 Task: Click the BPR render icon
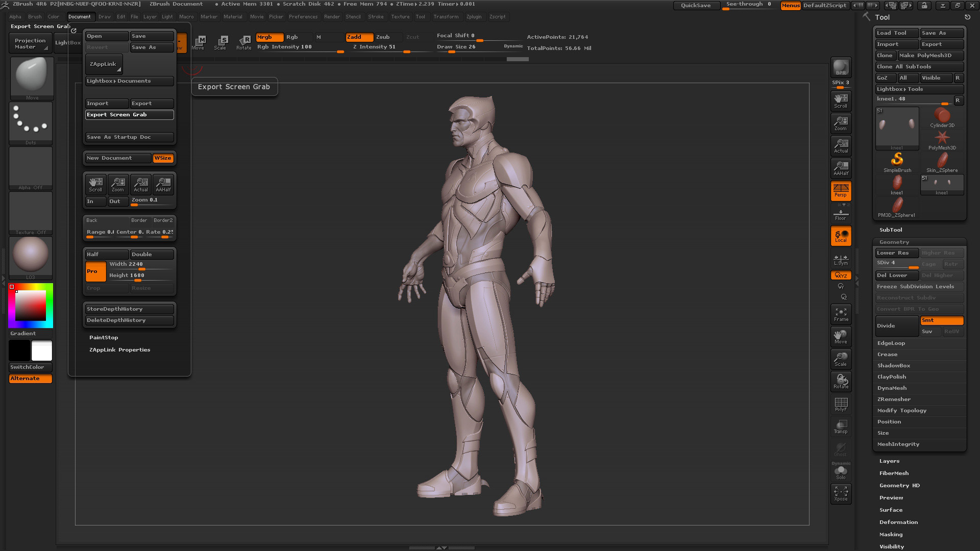[x=841, y=68]
